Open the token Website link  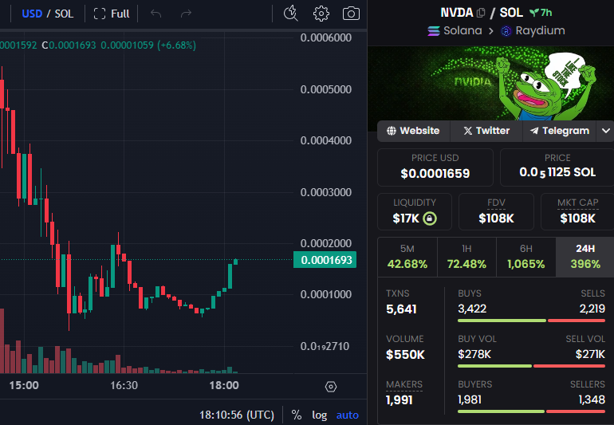click(x=414, y=131)
